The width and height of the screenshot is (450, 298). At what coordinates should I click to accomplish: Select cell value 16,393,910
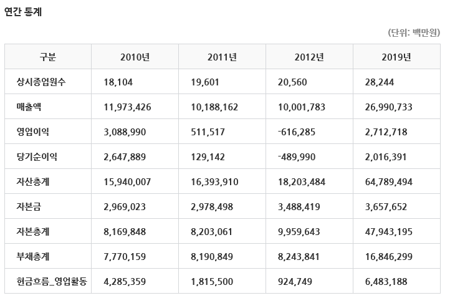214,182
